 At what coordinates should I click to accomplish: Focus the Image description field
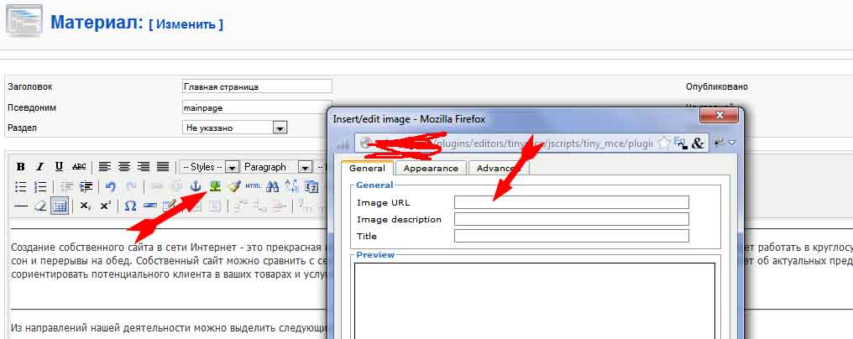(571, 219)
